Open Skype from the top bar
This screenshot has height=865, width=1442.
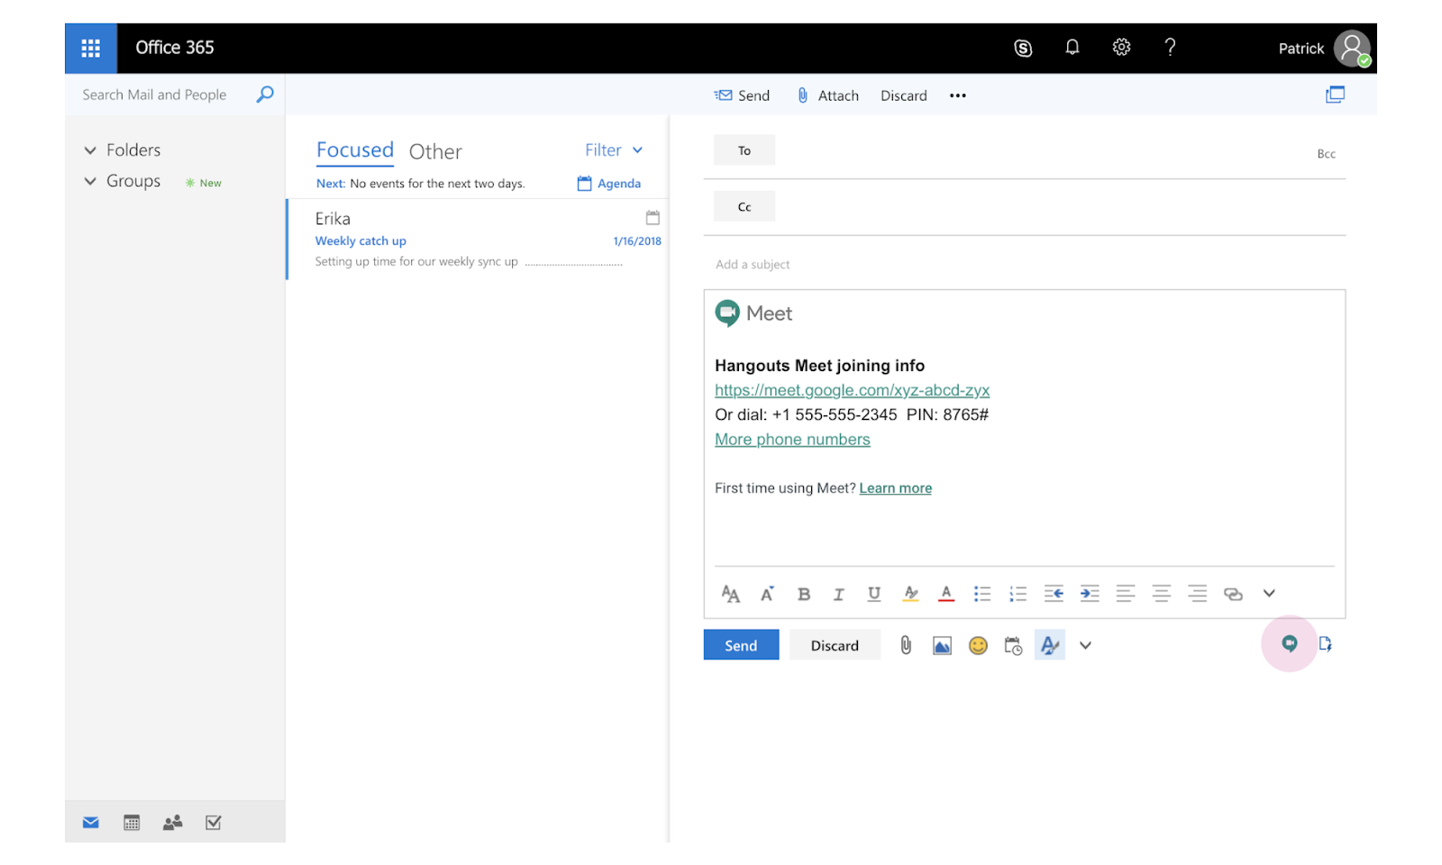[x=1023, y=48]
